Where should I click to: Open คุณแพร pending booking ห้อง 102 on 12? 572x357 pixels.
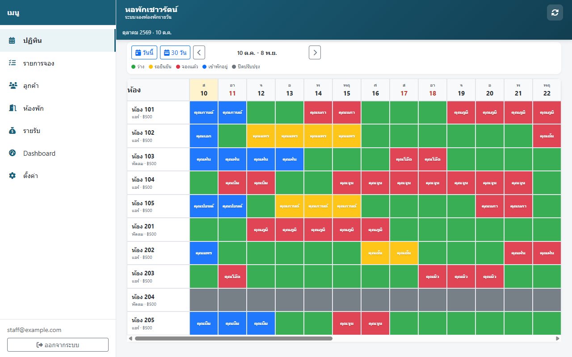261,136
